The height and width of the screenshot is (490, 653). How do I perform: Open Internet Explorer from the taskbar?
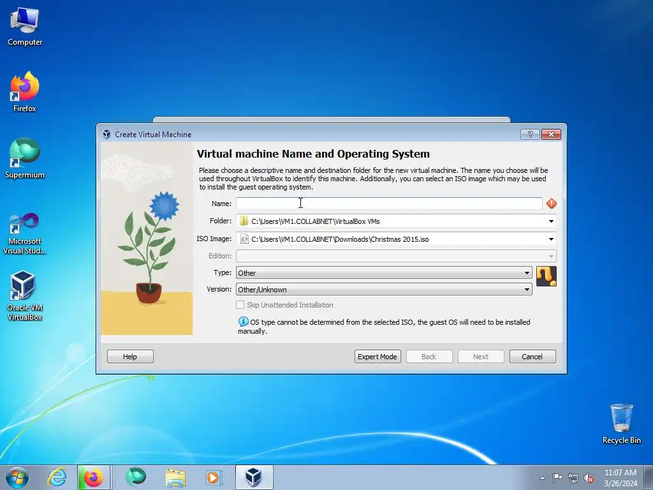coord(57,477)
